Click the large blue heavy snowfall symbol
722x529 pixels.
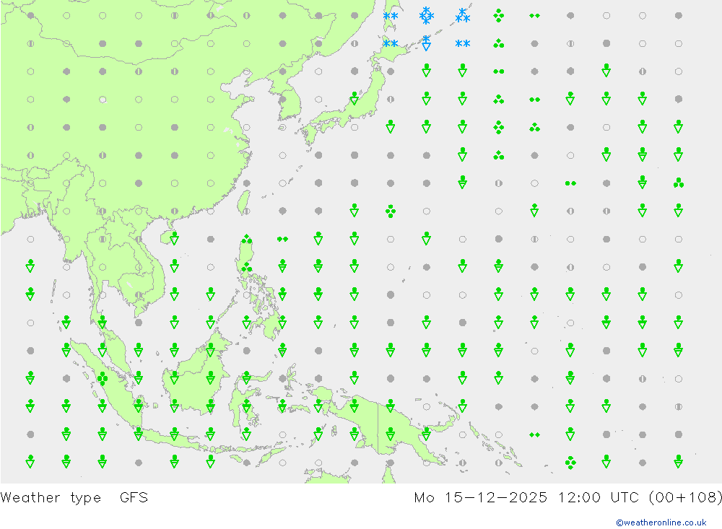427,16
